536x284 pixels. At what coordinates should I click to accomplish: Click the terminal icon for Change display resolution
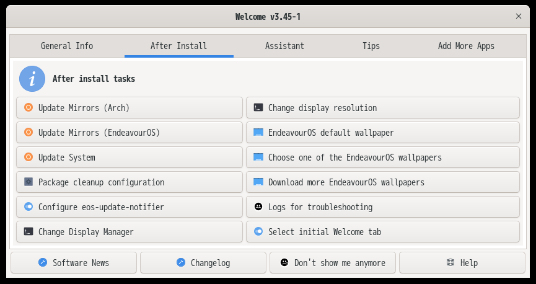258,107
